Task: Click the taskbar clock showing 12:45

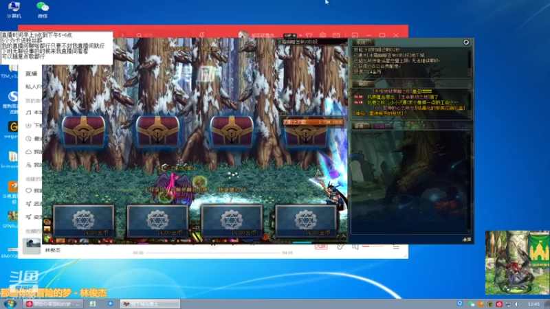Action: (533, 304)
